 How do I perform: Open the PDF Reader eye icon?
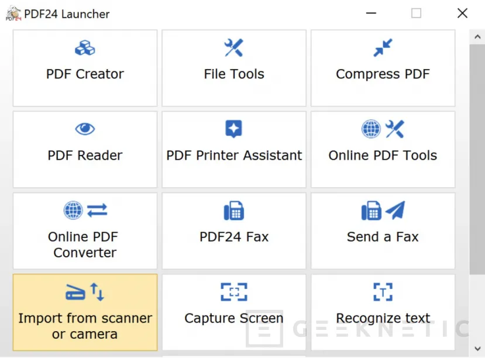(x=85, y=129)
